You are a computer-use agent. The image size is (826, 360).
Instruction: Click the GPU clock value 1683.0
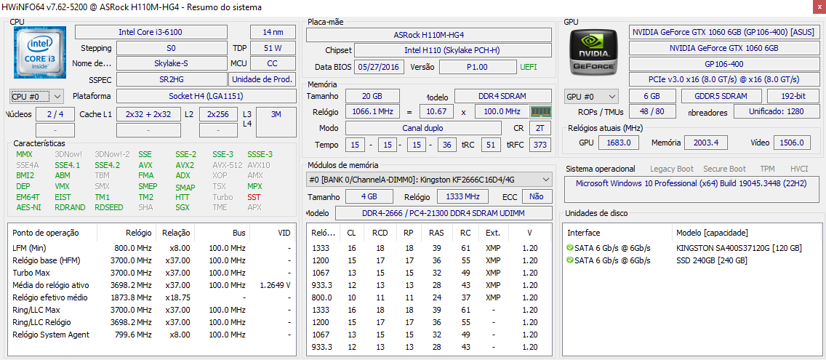point(619,143)
